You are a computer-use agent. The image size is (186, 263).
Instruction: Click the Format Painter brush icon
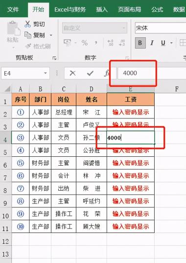point(28,46)
